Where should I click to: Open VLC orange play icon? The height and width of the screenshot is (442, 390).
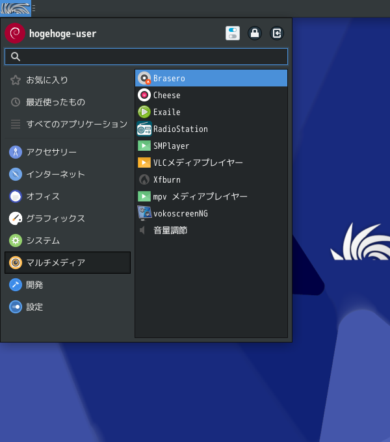pos(144,162)
